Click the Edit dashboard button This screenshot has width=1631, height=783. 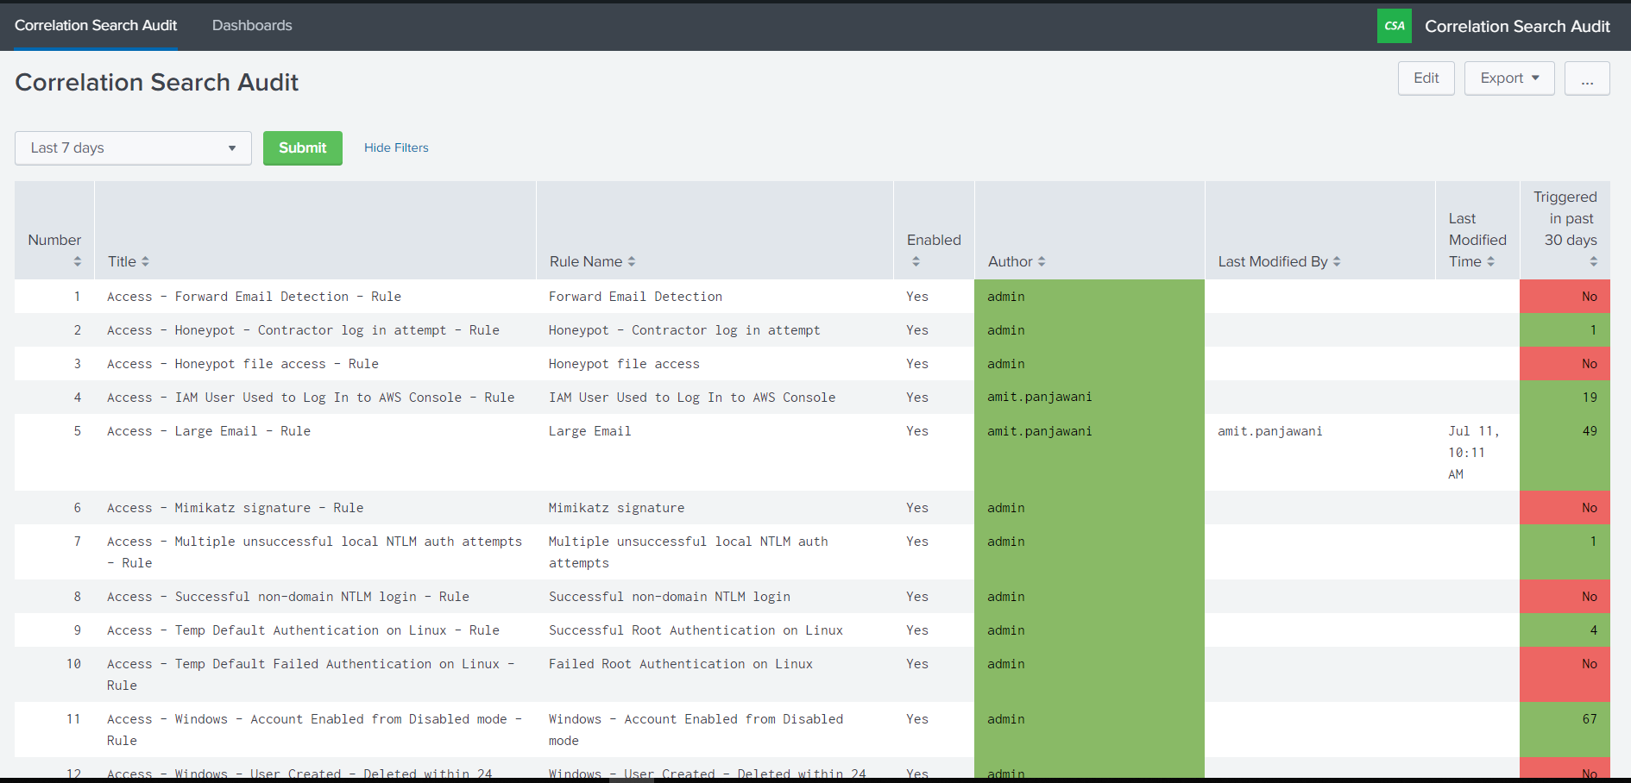pyautogui.click(x=1426, y=78)
